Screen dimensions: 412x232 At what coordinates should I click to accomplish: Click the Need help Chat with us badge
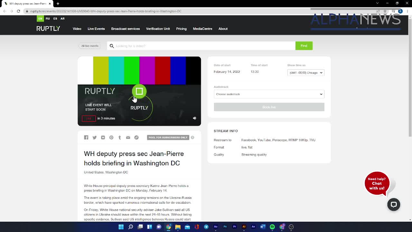pyautogui.click(x=377, y=183)
